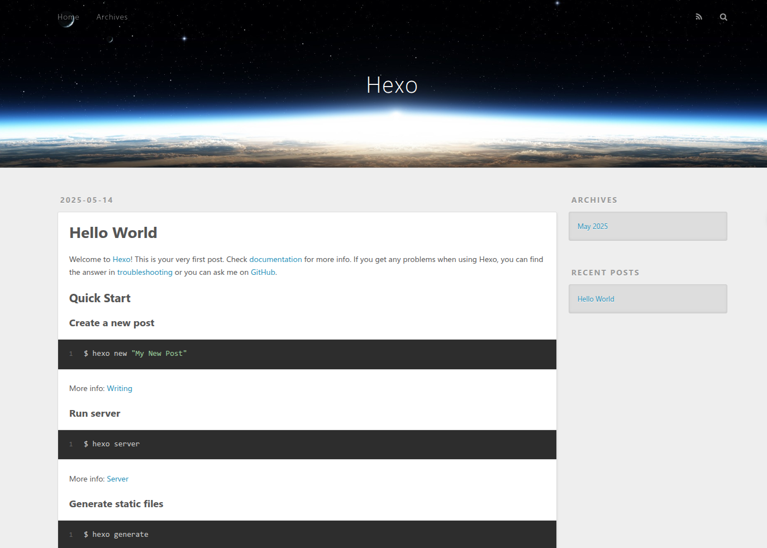The width and height of the screenshot is (767, 548).
Task: Click the Generate static files heading
Action: pos(116,504)
